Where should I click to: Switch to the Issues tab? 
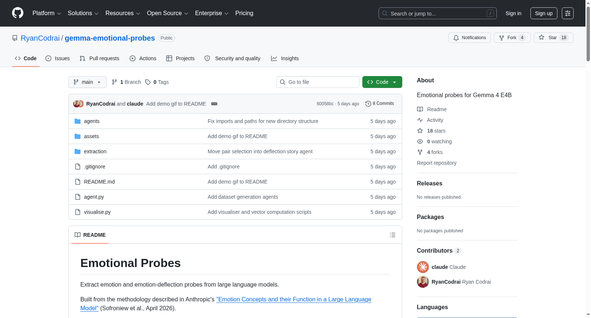(x=58, y=58)
